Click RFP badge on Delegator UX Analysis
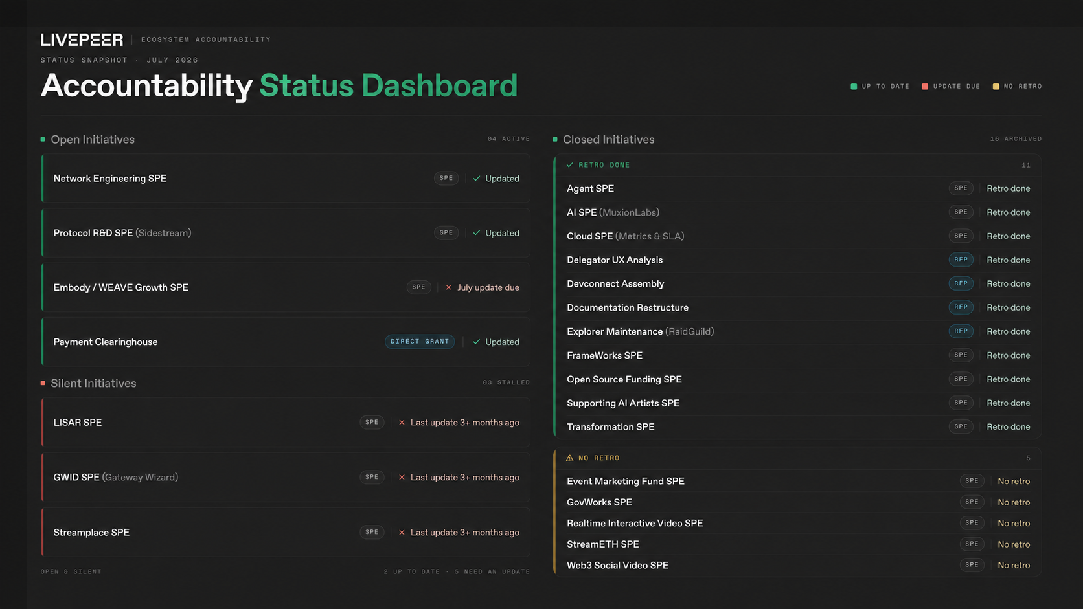 click(x=961, y=260)
